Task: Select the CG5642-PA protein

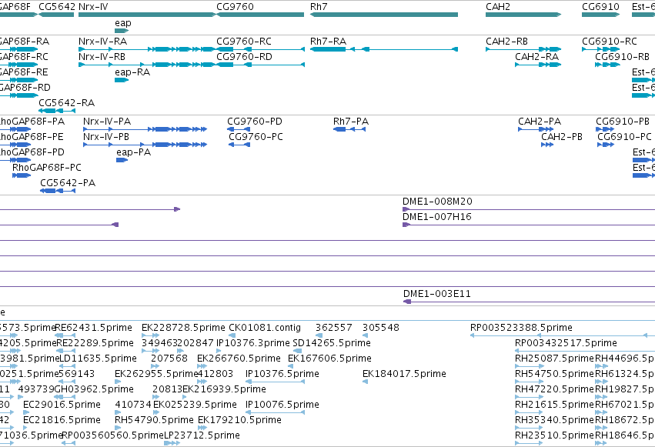Action: point(68,183)
